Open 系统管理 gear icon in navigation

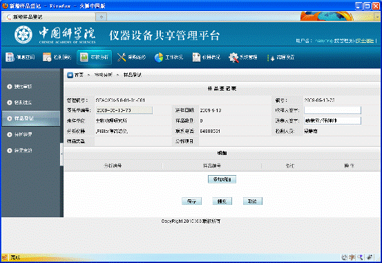tap(233, 57)
